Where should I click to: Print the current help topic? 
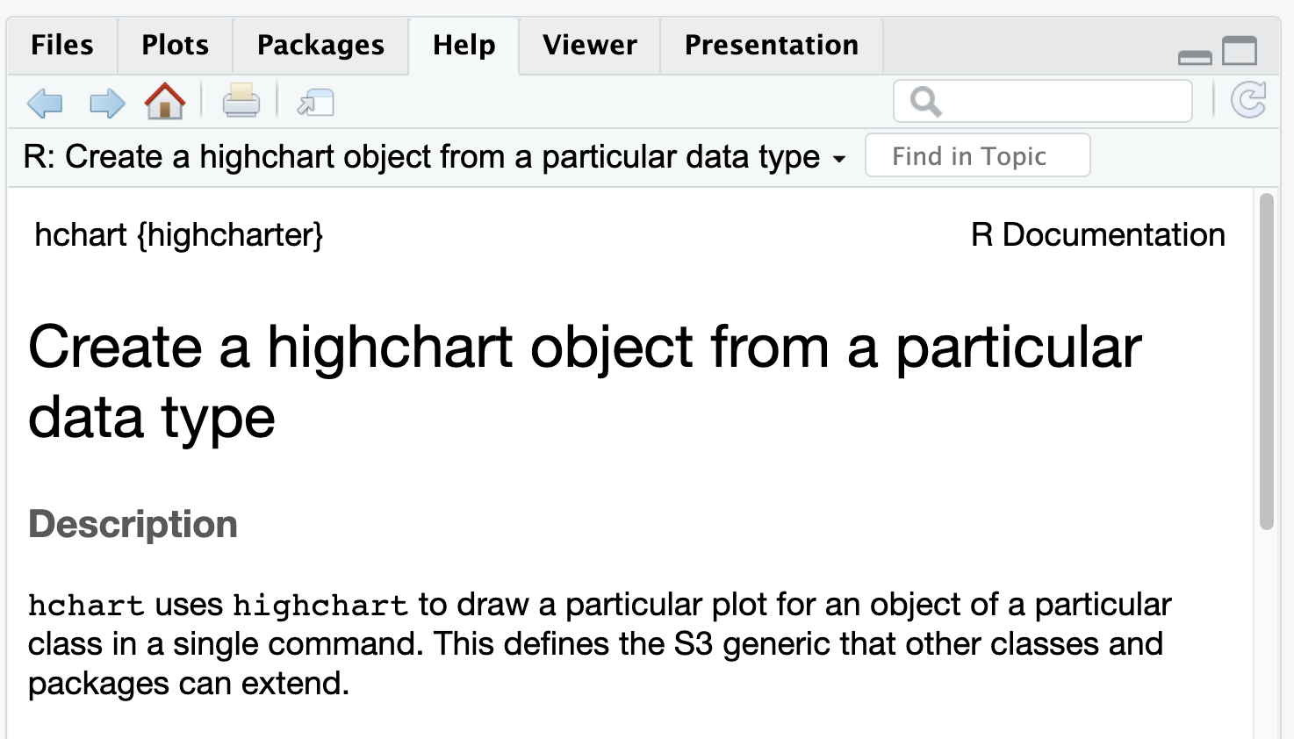click(x=241, y=102)
